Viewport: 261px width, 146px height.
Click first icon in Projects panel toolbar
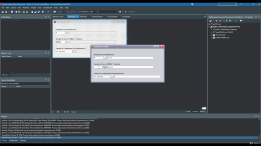pos(210,21)
